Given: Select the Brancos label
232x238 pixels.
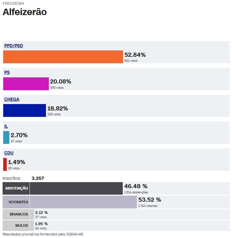Looking at the screenshot, I should pos(19,214).
